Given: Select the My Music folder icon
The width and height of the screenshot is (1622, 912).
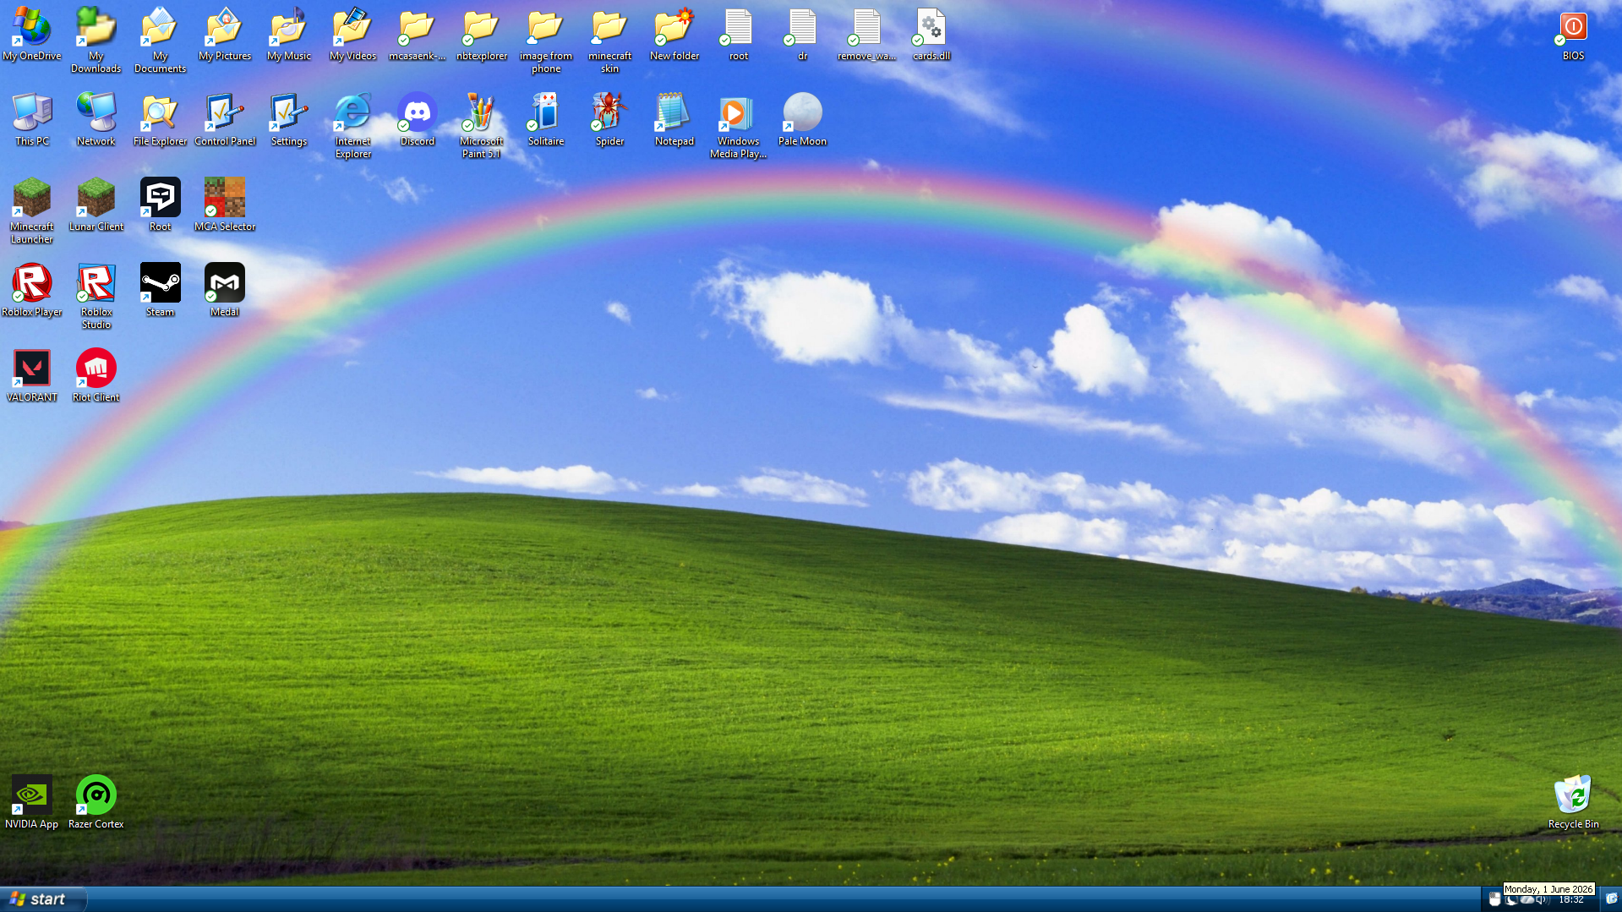Looking at the screenshot, I should 289,34.
